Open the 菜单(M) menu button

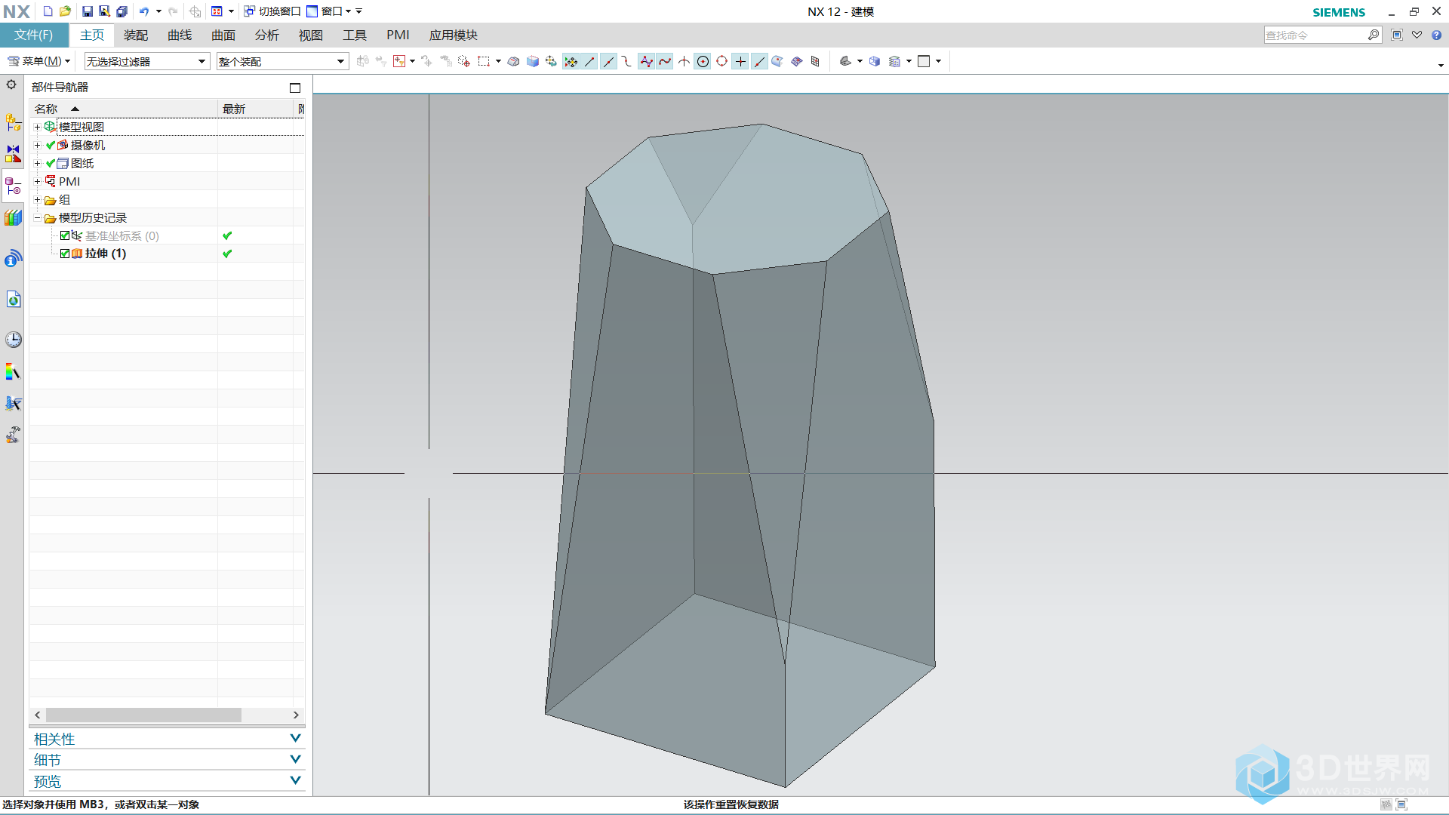(x=38, y=61)
